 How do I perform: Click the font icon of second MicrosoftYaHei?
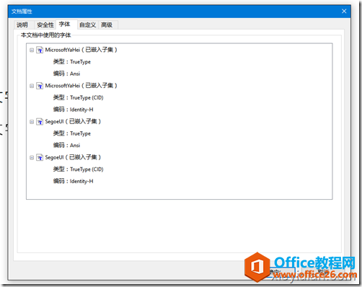[40, 86]
